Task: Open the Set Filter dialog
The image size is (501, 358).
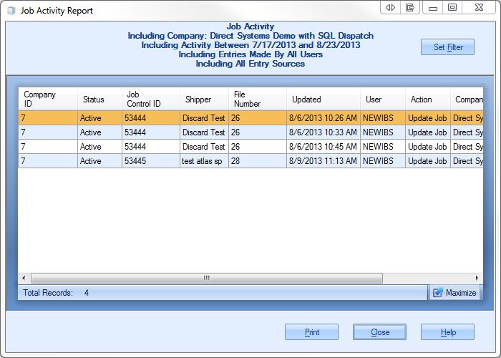Action: [x=448, y=47]
